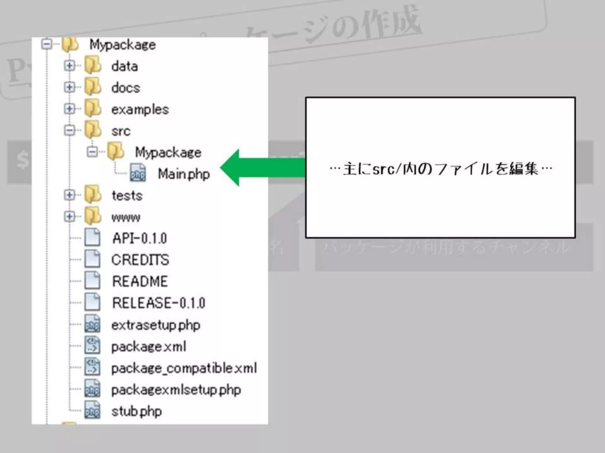Select the 'data' folder name

(x=124, y=66)
